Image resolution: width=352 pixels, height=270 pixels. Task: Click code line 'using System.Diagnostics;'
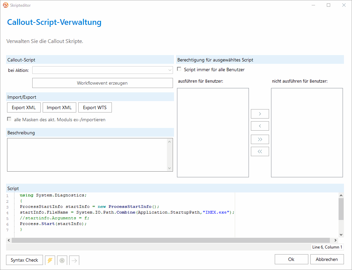[53, 195]
